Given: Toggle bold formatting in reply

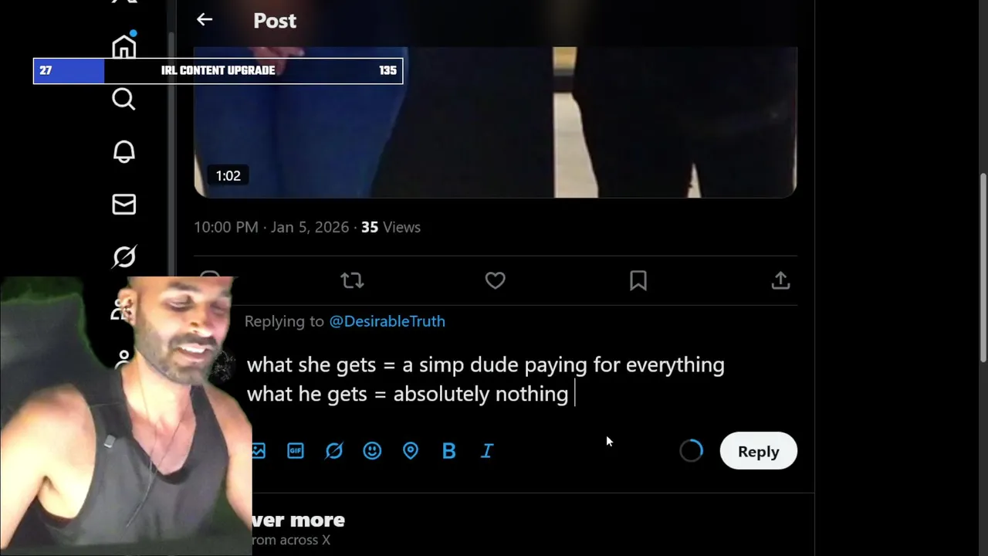Looking at the screenshot, I should [x=448, y=451].
